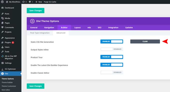
Task: Open the Theme Customizer submenu link
Action: point(9,86)
